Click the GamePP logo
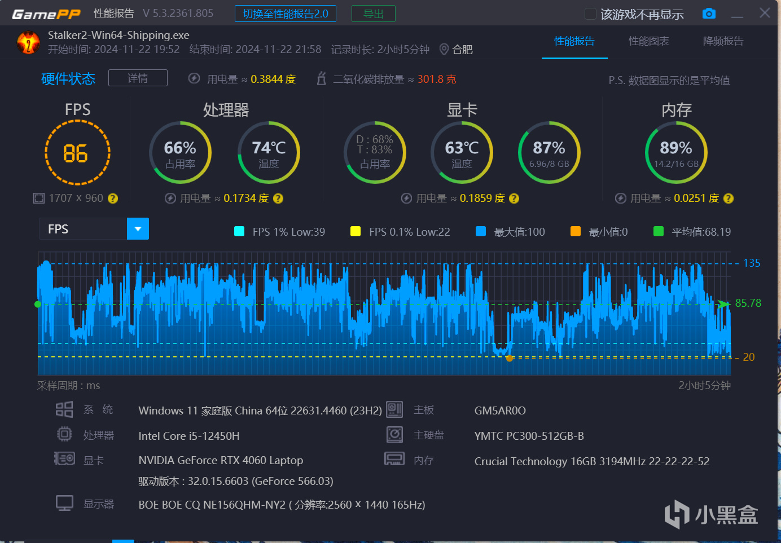 click(x=46, y=14)
